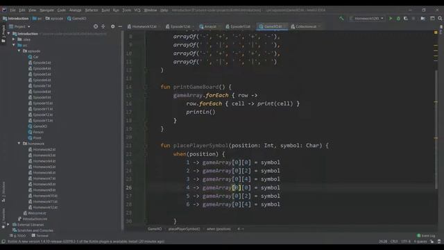444x250 pixels.
Task: Collapse the Introduction project root
Action: click(x=8, y=34)
